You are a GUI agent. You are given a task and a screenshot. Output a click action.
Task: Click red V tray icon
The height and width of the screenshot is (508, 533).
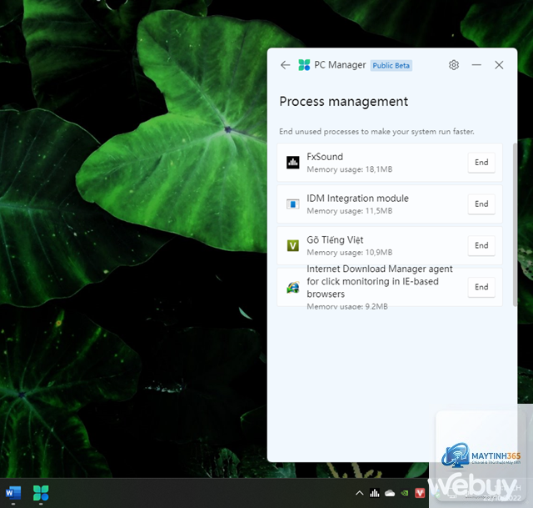point(420,493)
